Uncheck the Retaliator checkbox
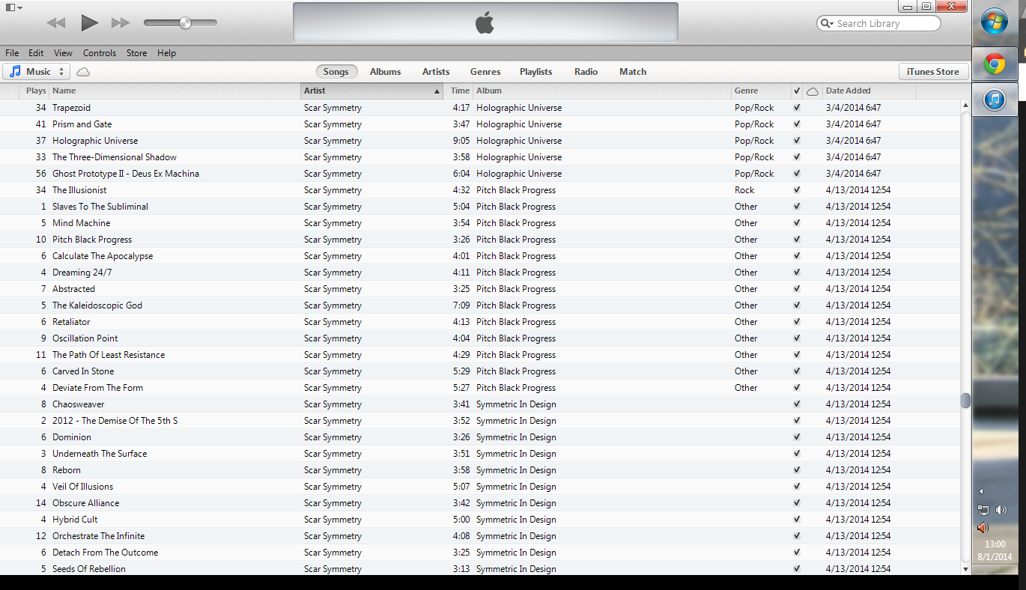Screen dimensions: 1026x590 (797, 322)
